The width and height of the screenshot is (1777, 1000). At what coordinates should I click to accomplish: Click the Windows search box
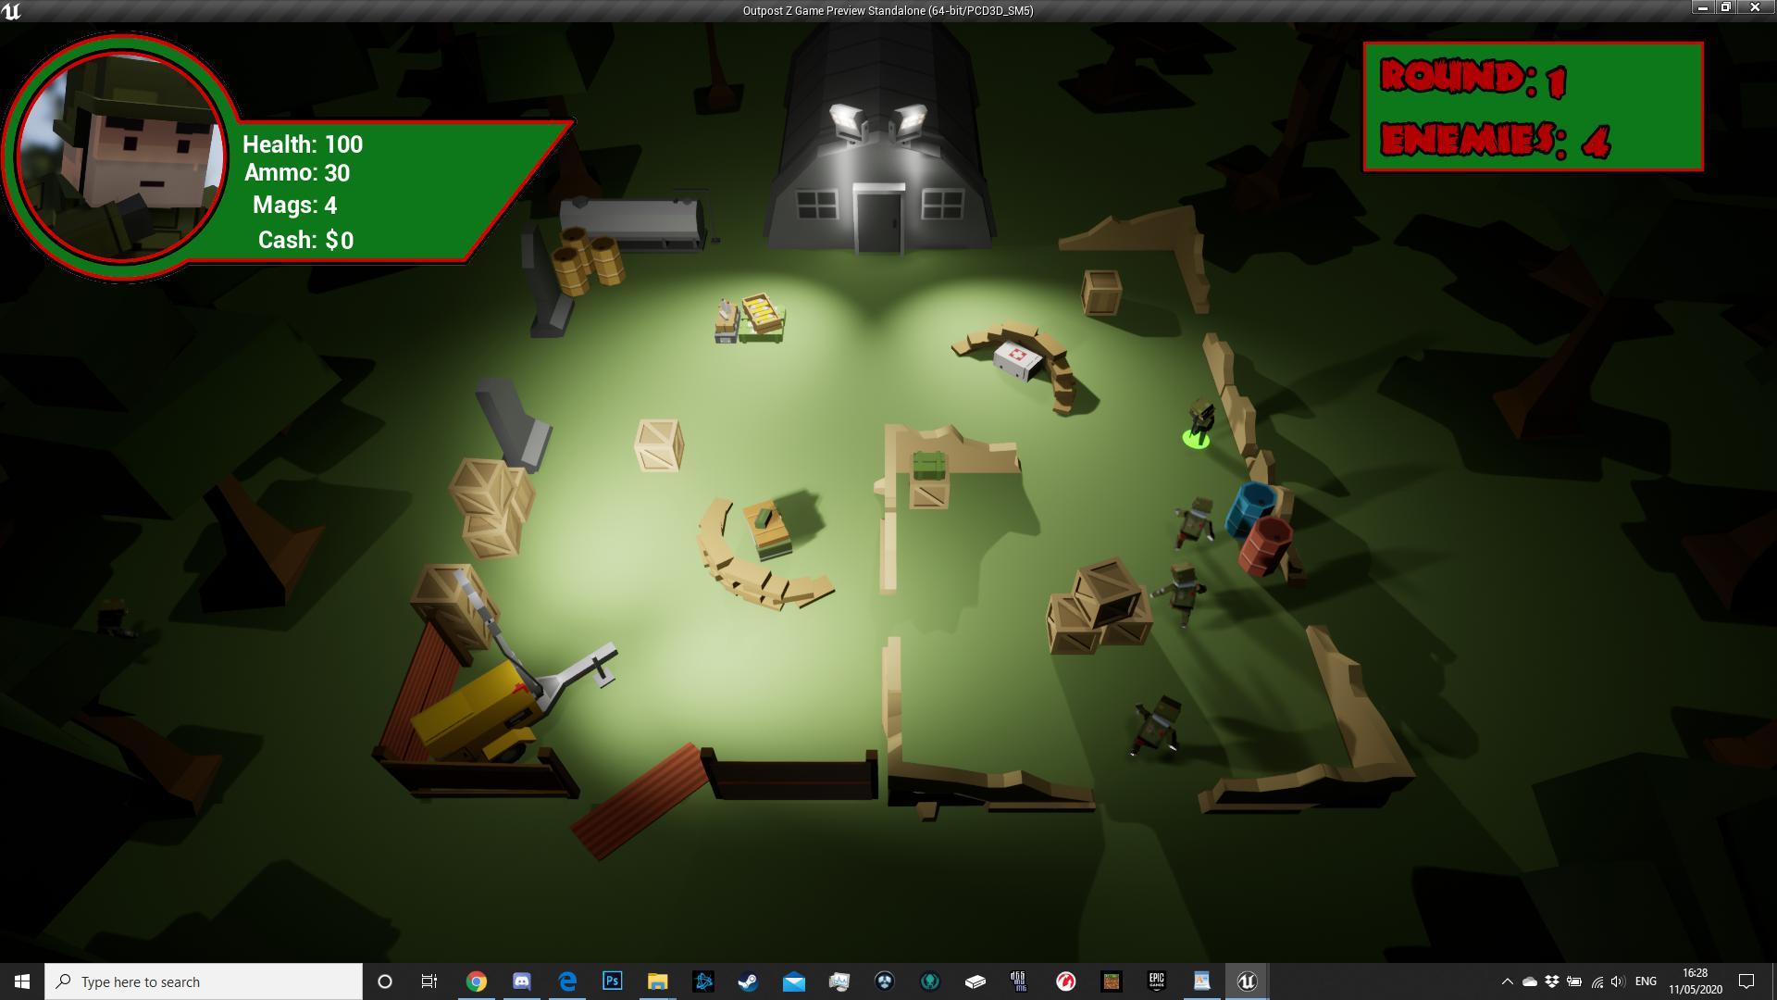(x=204, y=981)
